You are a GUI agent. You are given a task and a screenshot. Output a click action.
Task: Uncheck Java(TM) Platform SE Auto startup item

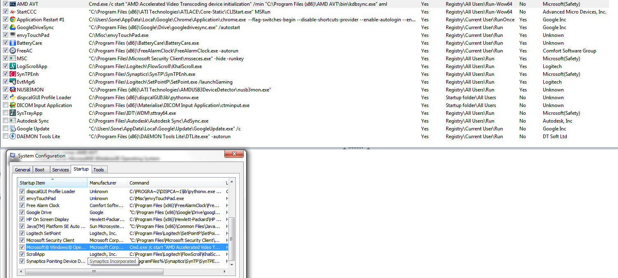pos(22,226)
